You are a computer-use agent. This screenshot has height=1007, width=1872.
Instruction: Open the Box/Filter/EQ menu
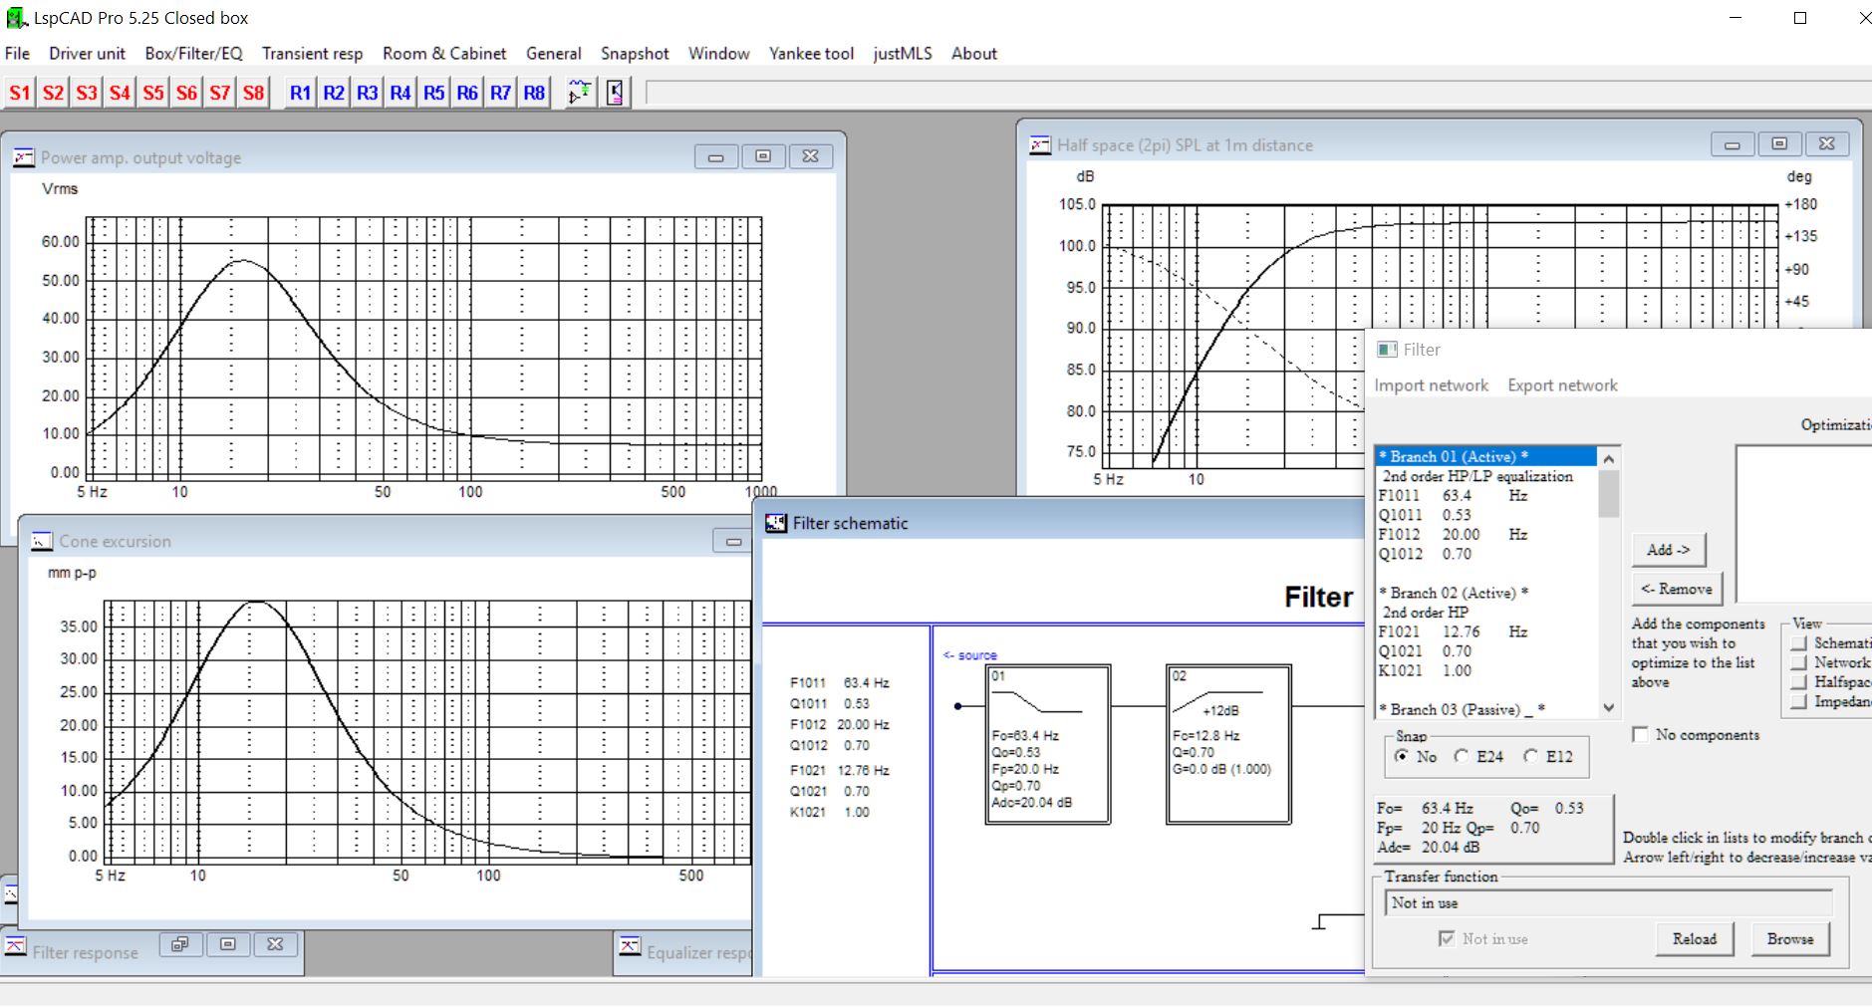[193, 54]
